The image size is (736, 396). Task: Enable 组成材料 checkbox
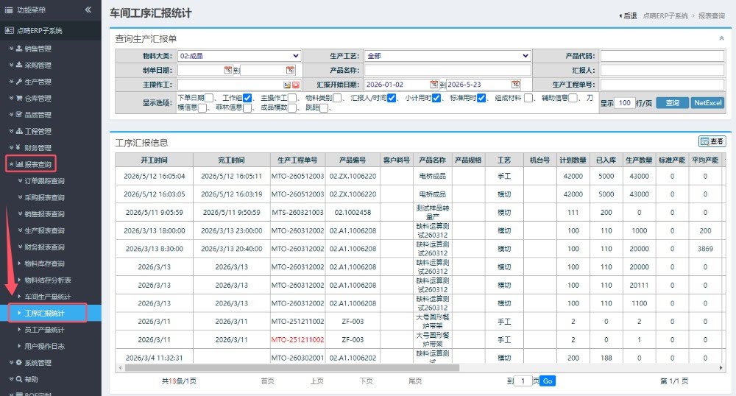(528, 98)
